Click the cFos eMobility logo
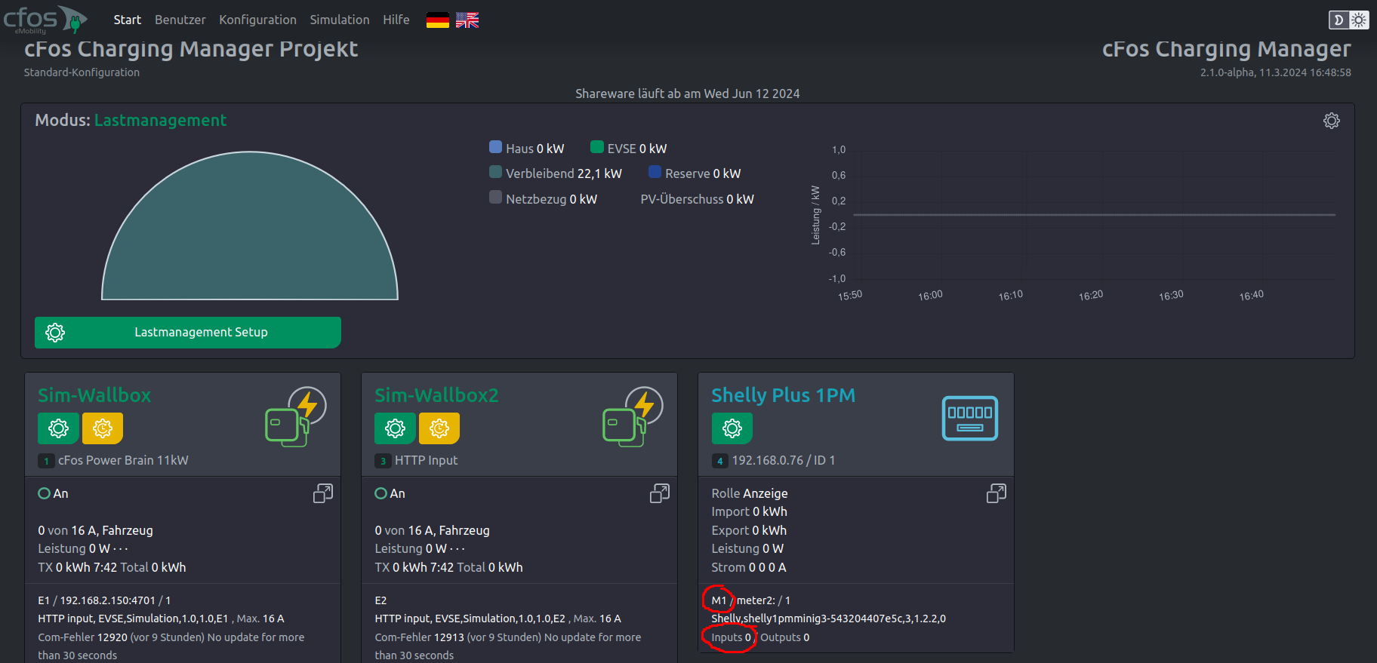This screenshot has height=663, width=1377. [45, 20]
